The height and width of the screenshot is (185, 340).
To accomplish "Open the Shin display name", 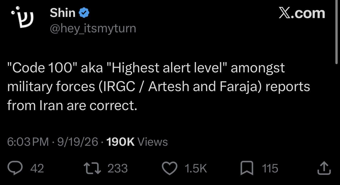I will point(63,13).
